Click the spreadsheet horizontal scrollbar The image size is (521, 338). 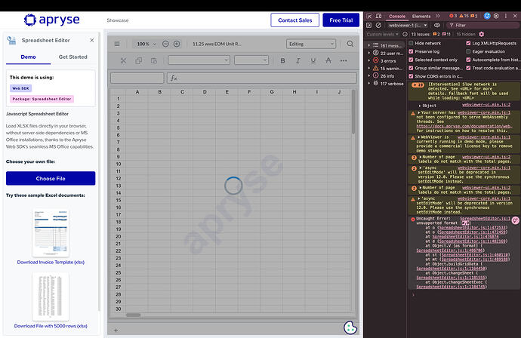pyautogui.click(x=133, y=315)
